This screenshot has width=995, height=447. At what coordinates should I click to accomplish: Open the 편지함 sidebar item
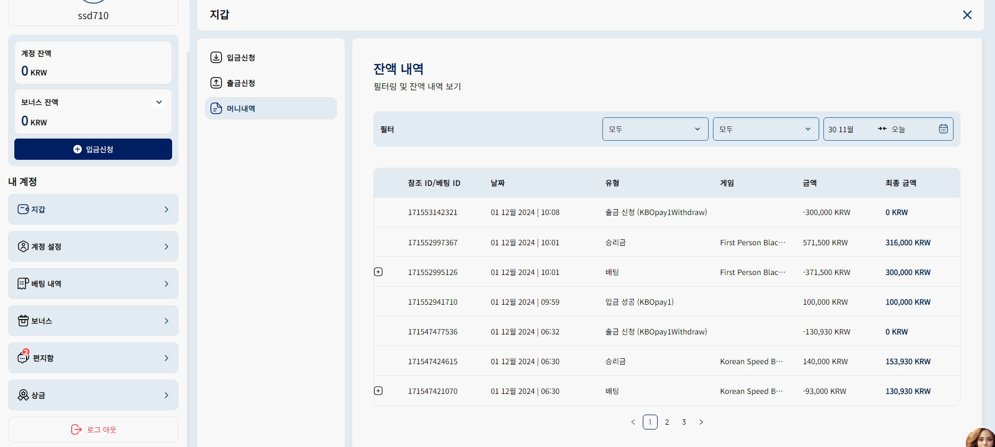point(93,358)
